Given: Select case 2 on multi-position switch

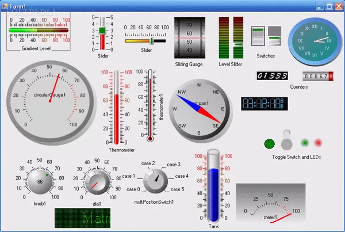Looking at the screenshot, I should (x=148, y=163).
